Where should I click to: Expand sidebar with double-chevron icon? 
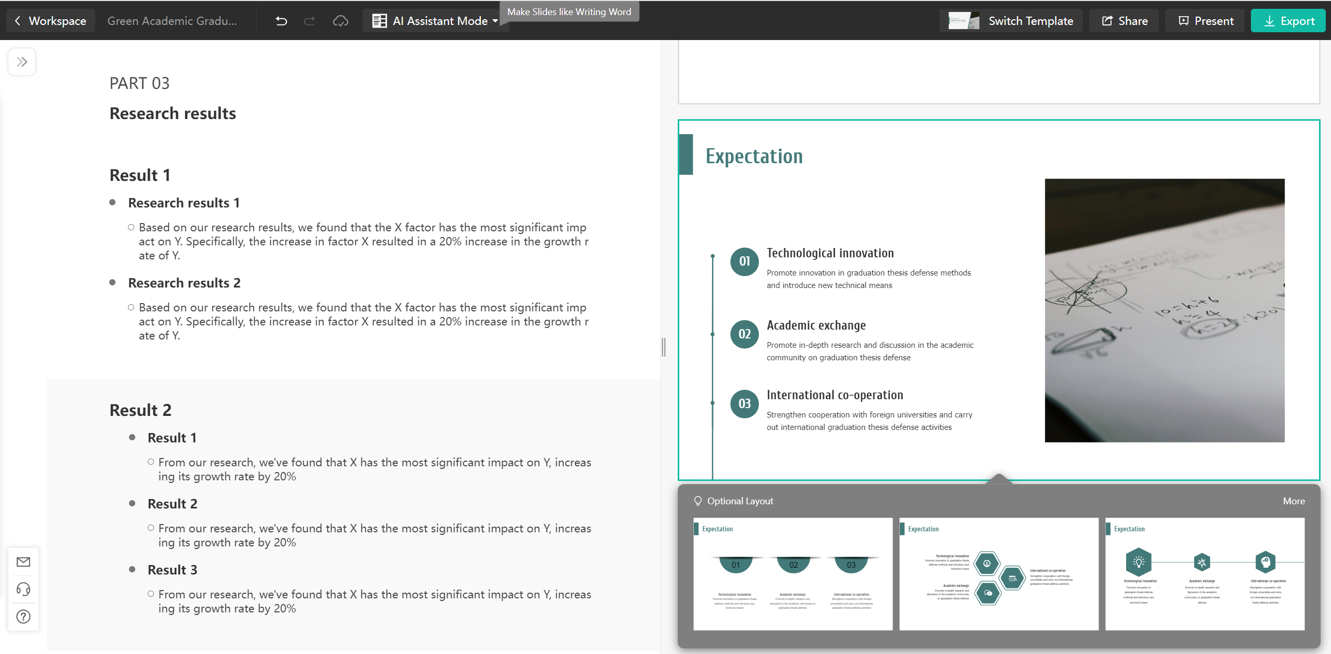point(22,62)
